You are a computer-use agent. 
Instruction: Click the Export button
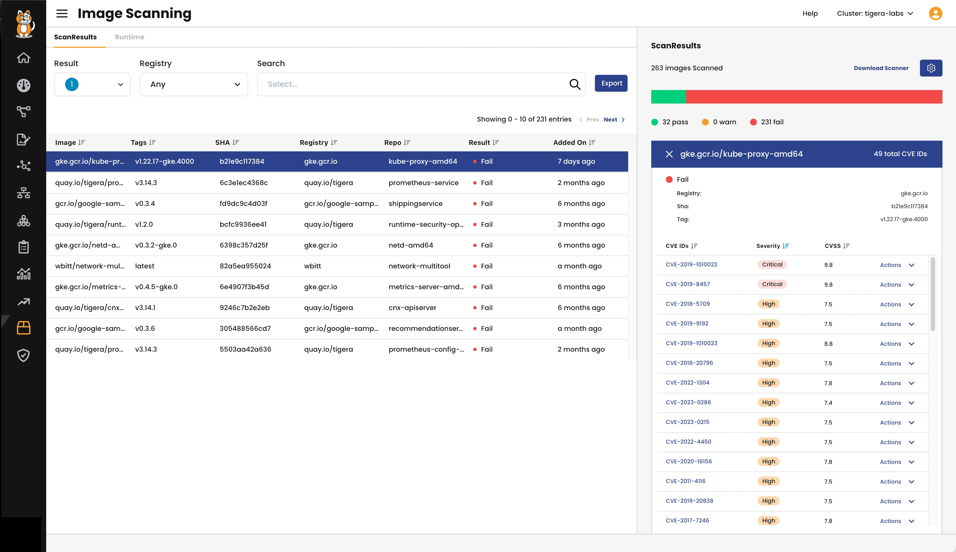611,83
